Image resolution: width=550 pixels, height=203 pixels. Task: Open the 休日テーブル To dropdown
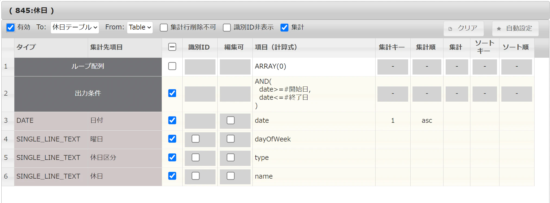click(x=75, y=27)
